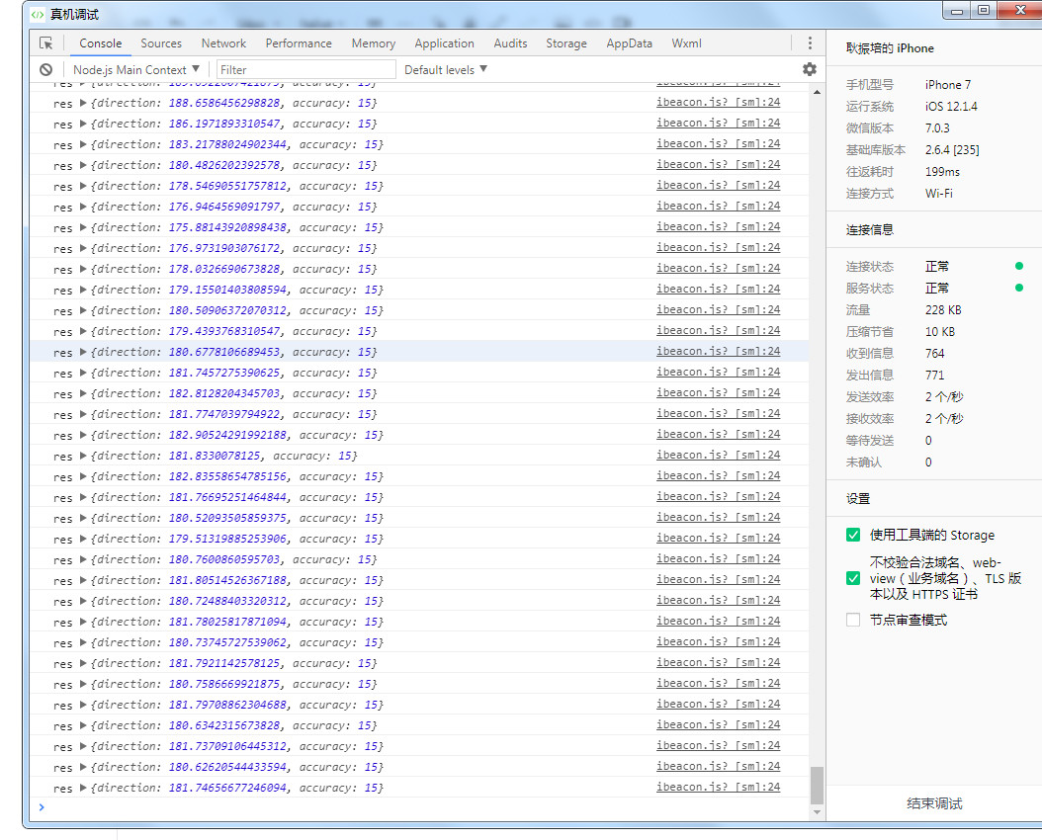The width and height of the screenshot is (1042, 840).
Task: Open console settings gear icon
Action: coord(810,69)
